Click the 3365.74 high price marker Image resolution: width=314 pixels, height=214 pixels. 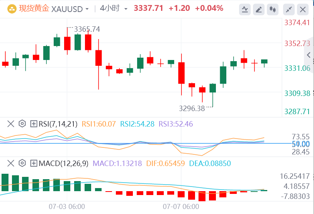pyautogui.click(x=87, y=29)
